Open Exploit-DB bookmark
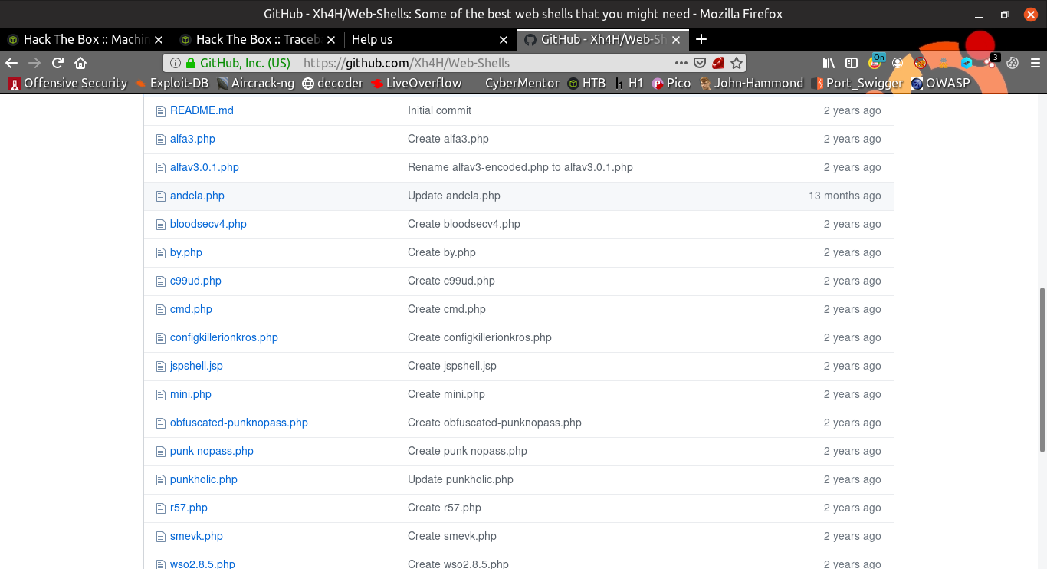 (x=172, y=83)
